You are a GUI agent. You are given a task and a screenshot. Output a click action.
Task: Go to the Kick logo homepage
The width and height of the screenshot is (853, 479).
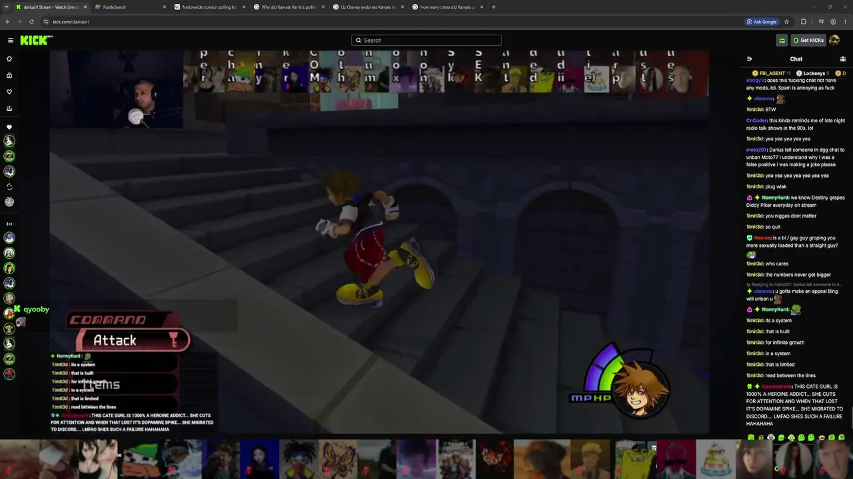point(36,40)
